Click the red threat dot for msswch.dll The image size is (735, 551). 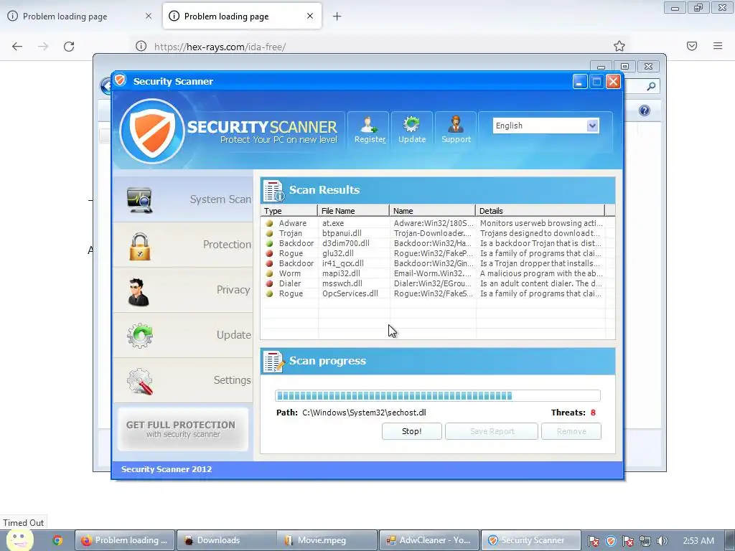269,283
